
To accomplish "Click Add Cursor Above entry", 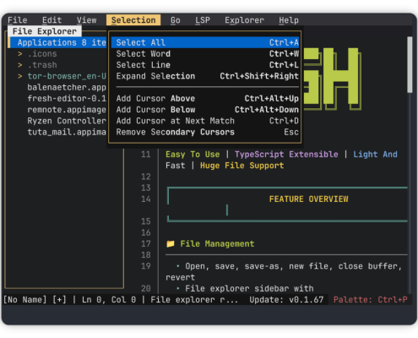I will point(205,98).
